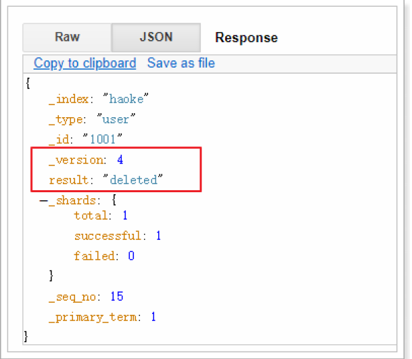Select the _index key
Screen dimensions: 412x359
[68, 99]
